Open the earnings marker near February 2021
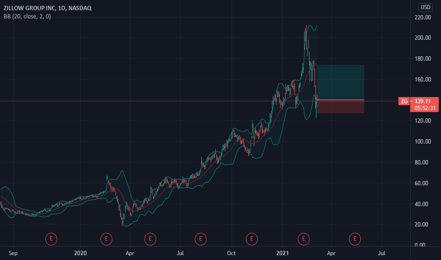This screenshot has width=441, height=260. (303, 239)
